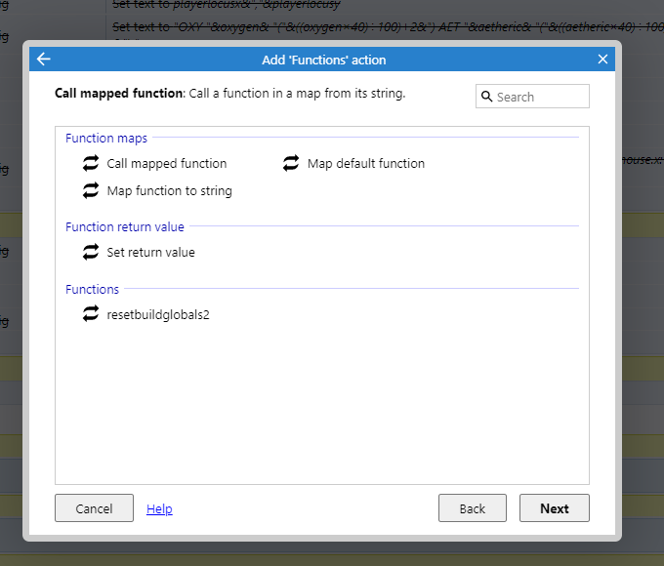Close the Add Functions action dialog
Viewport: 664px width, 566px height.
click(602, 59)
